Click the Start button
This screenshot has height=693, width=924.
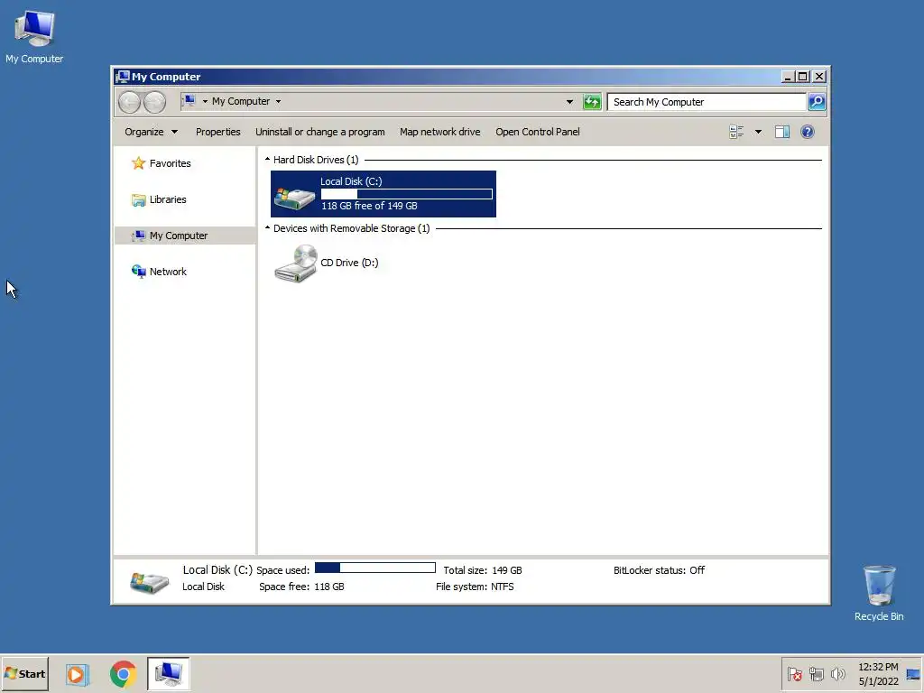(24, 673)
